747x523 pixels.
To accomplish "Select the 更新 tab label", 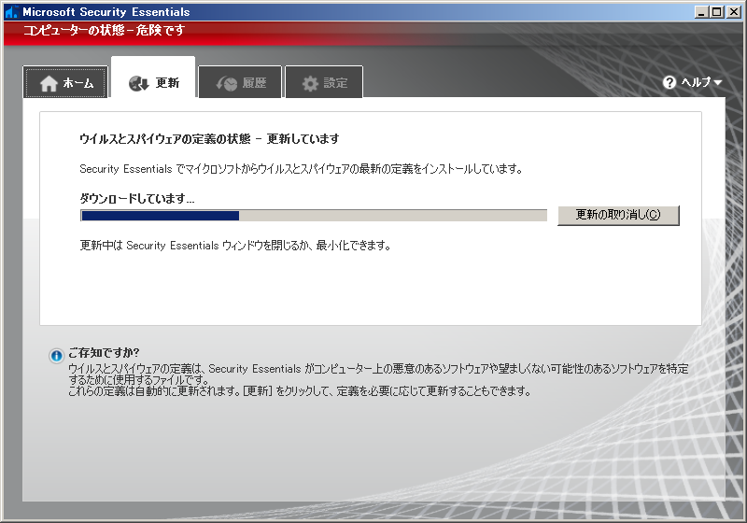I will coord(167,83).
